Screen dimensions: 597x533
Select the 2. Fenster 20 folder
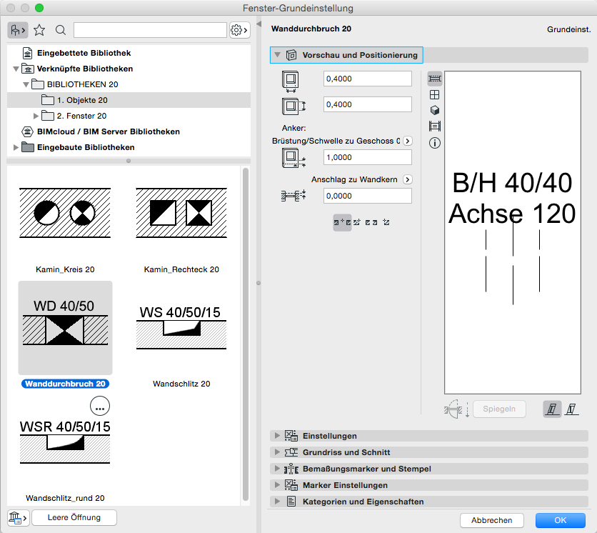coord(81,116)
